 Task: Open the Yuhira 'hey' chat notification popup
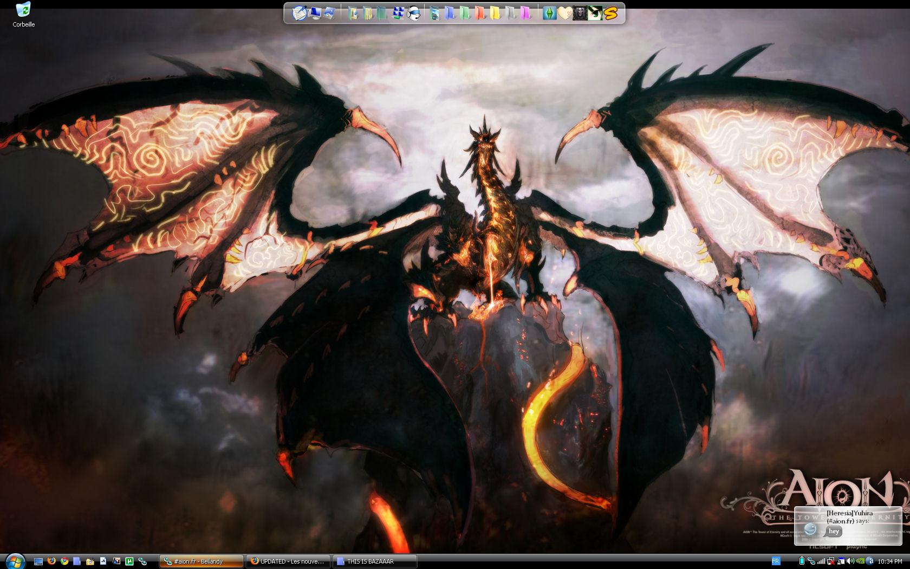[848, 526]
